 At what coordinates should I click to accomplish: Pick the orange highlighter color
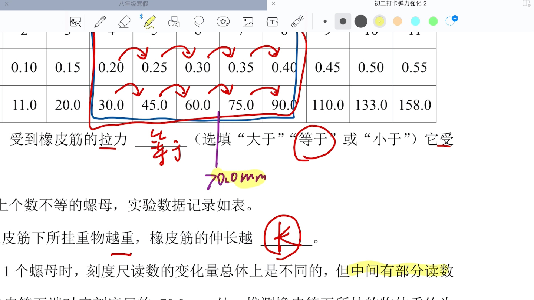click(x=398, y=21)
